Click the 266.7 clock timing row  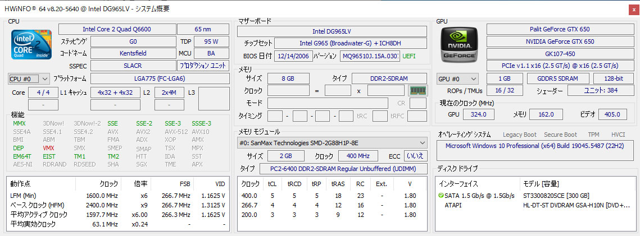coord(332,205)
